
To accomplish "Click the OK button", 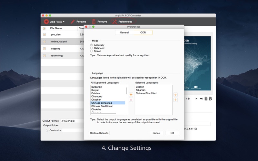I will [172, 133].
